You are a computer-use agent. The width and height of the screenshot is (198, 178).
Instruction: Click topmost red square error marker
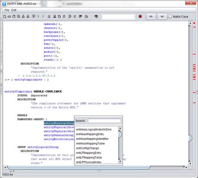[194, 23]
